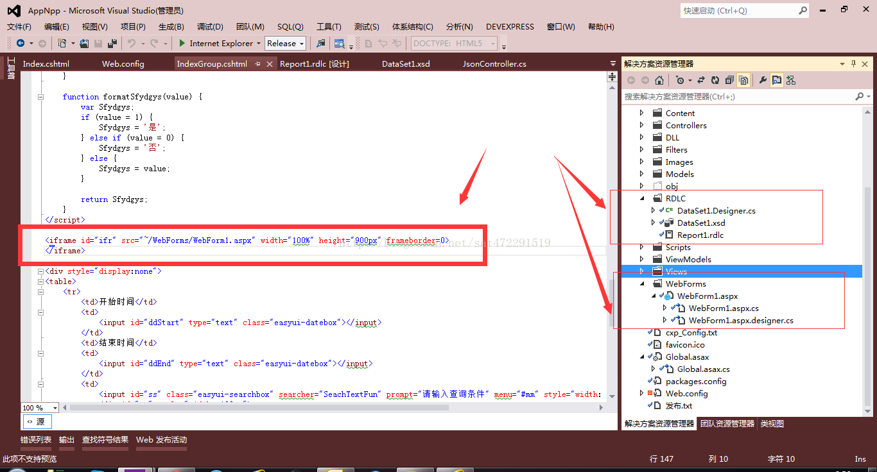Collapse the WebForms folder
Viewport: 877px width, 472px height.
[x=641, y=284]
